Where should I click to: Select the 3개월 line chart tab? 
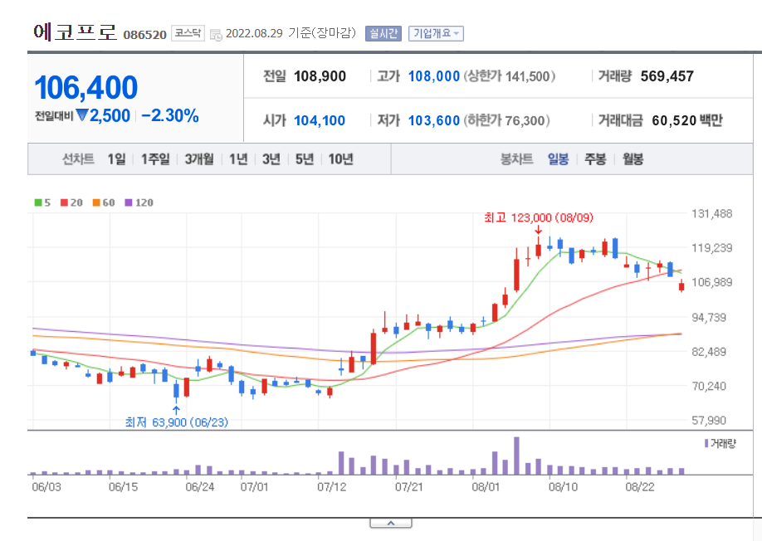click(x=199, y=158)
